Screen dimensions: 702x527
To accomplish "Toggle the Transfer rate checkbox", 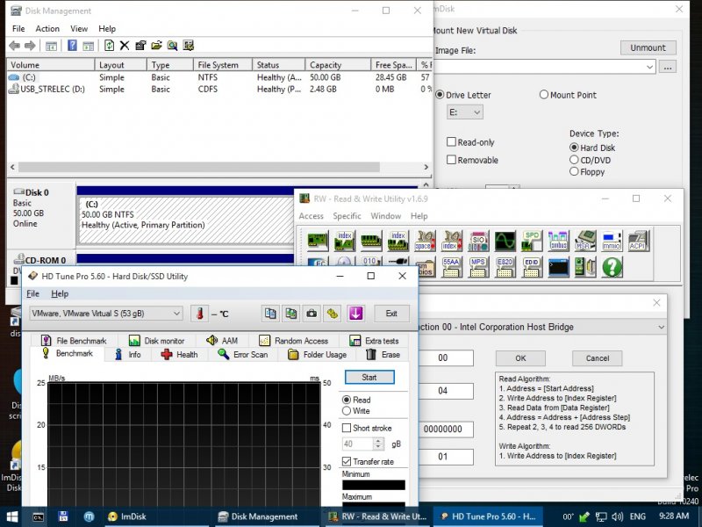I will [346, 461].
